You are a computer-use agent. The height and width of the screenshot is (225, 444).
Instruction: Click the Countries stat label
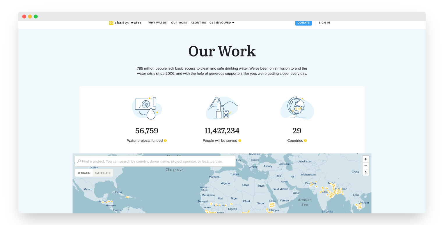pos(295,141)
